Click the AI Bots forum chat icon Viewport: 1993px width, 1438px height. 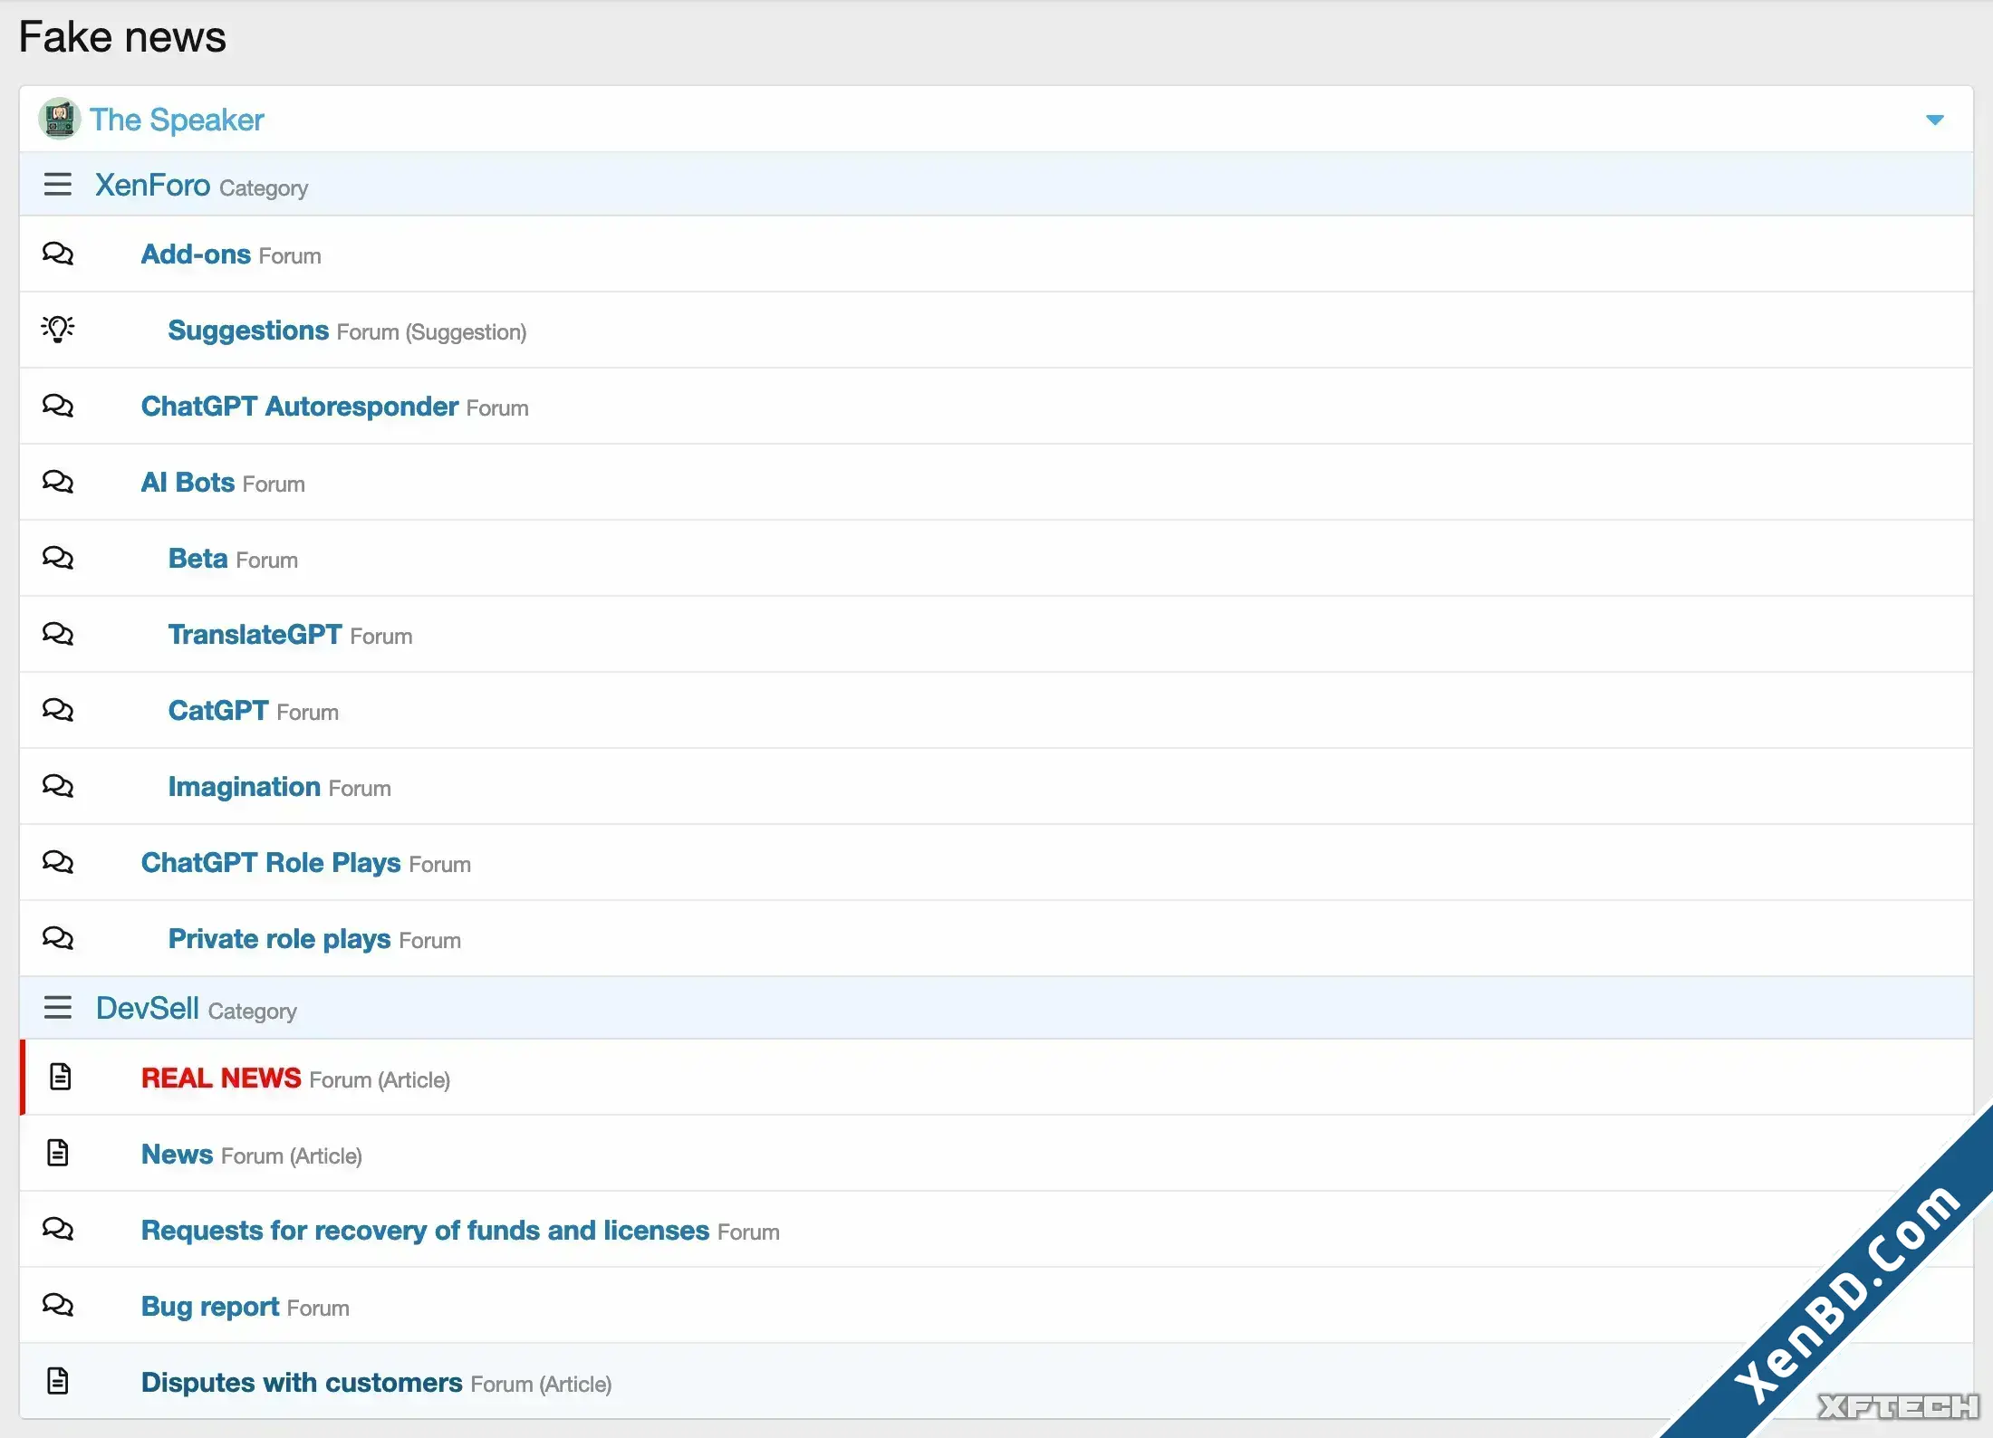[x=58, y=482]
